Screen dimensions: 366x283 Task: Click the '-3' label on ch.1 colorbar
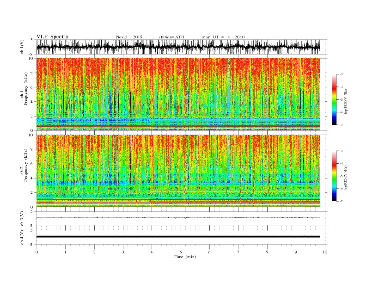coord(341,74)
